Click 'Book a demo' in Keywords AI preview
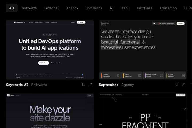192x128 pixels. point(55,63)
